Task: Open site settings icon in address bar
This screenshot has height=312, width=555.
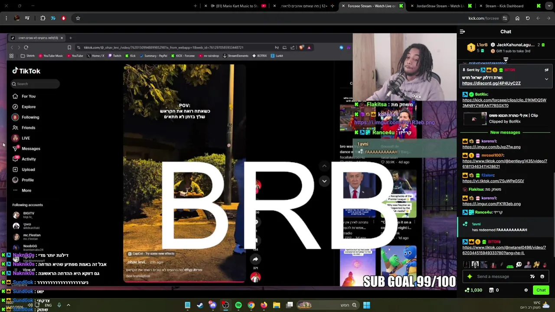Action: click(505, 18)
